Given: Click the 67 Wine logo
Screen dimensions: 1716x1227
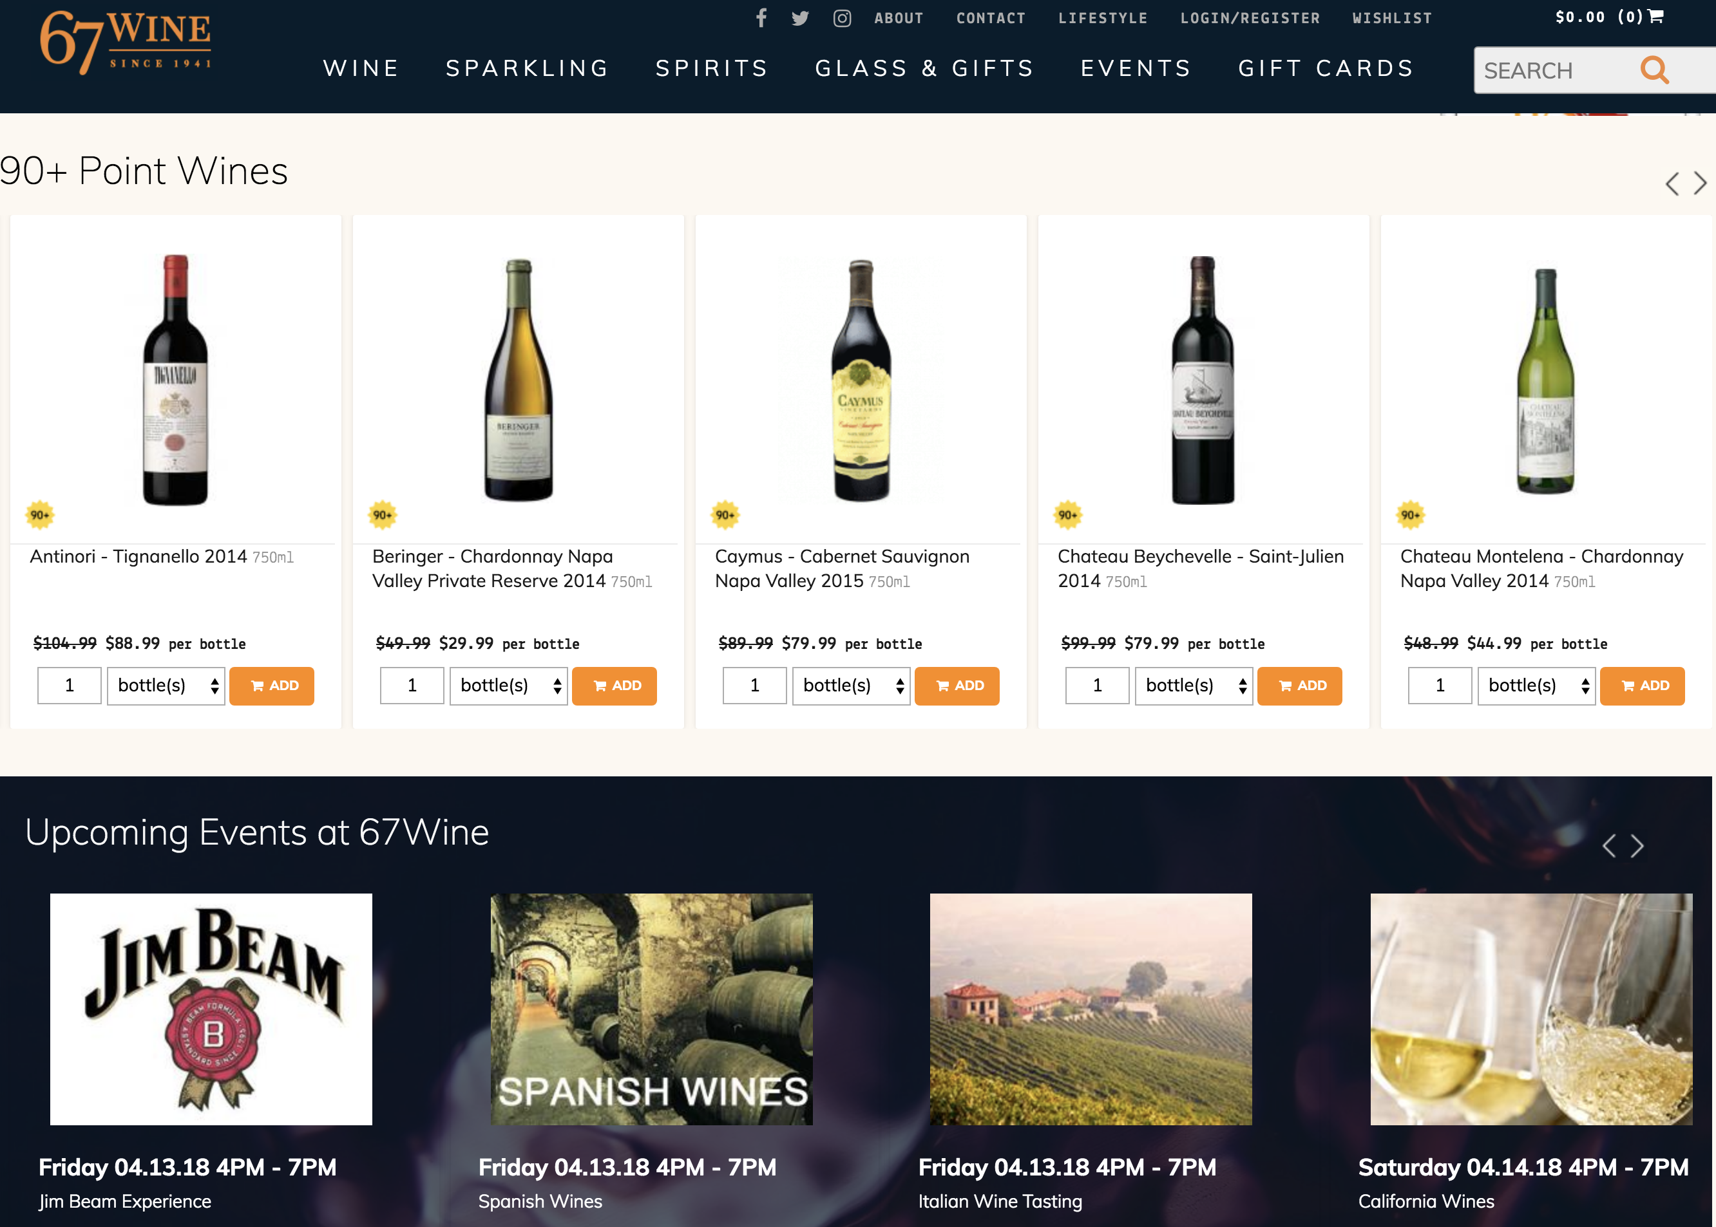Looking at the screenshot, I should [x=126, y=42].
